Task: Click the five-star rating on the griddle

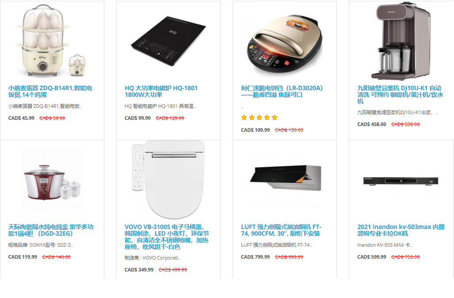Action: coord(259,118)
